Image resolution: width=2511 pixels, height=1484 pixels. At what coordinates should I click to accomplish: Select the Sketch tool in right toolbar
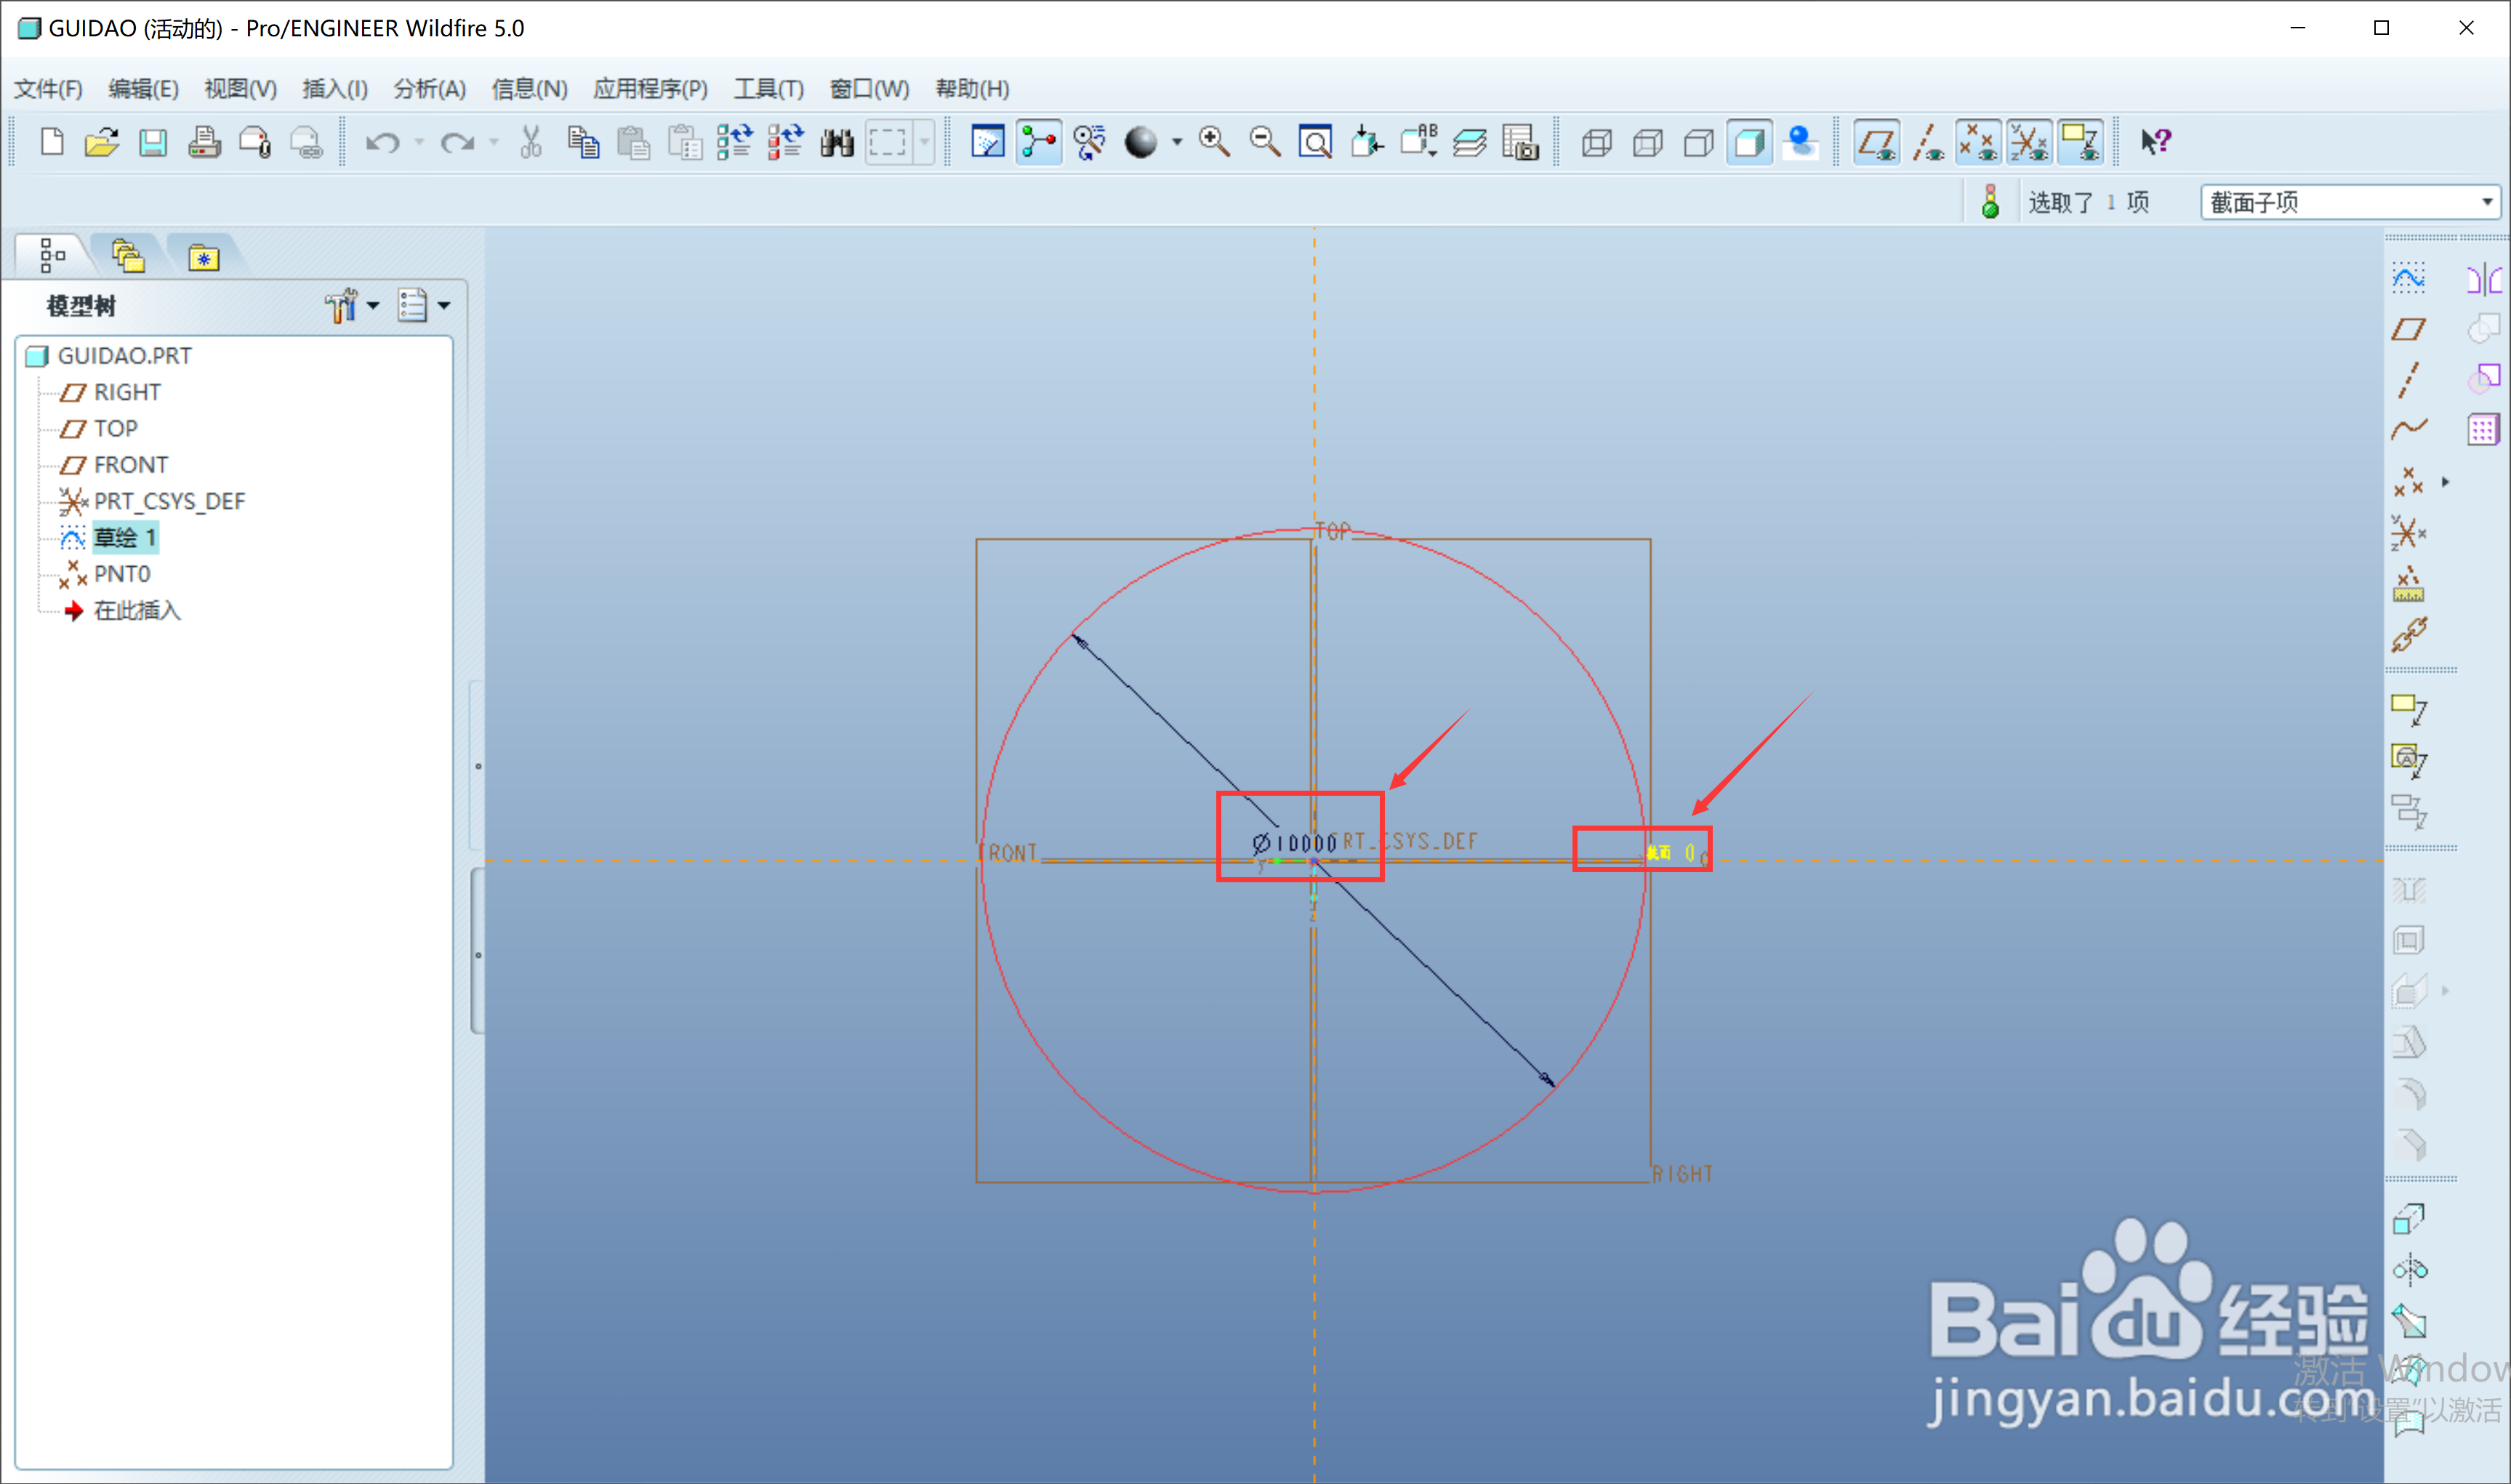[2408, 278]
